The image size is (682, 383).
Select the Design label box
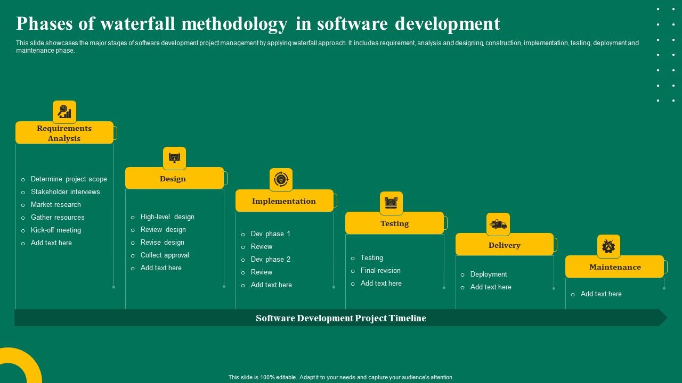coord(174,178)
